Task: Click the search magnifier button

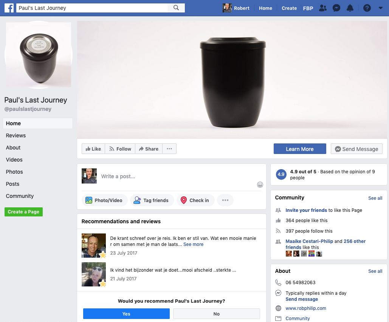Action: point(176,8)
